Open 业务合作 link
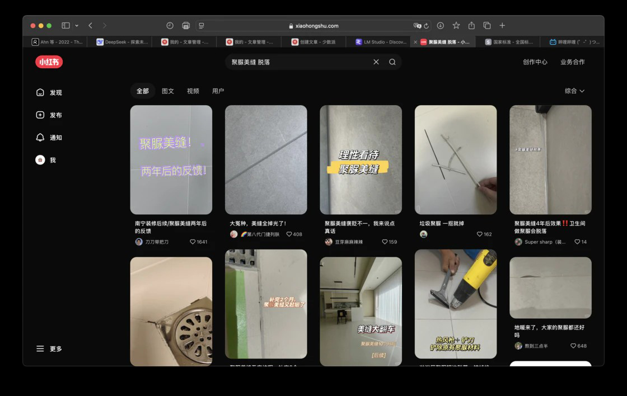Screen dimensions: 627x396 (x=572, y=62)
